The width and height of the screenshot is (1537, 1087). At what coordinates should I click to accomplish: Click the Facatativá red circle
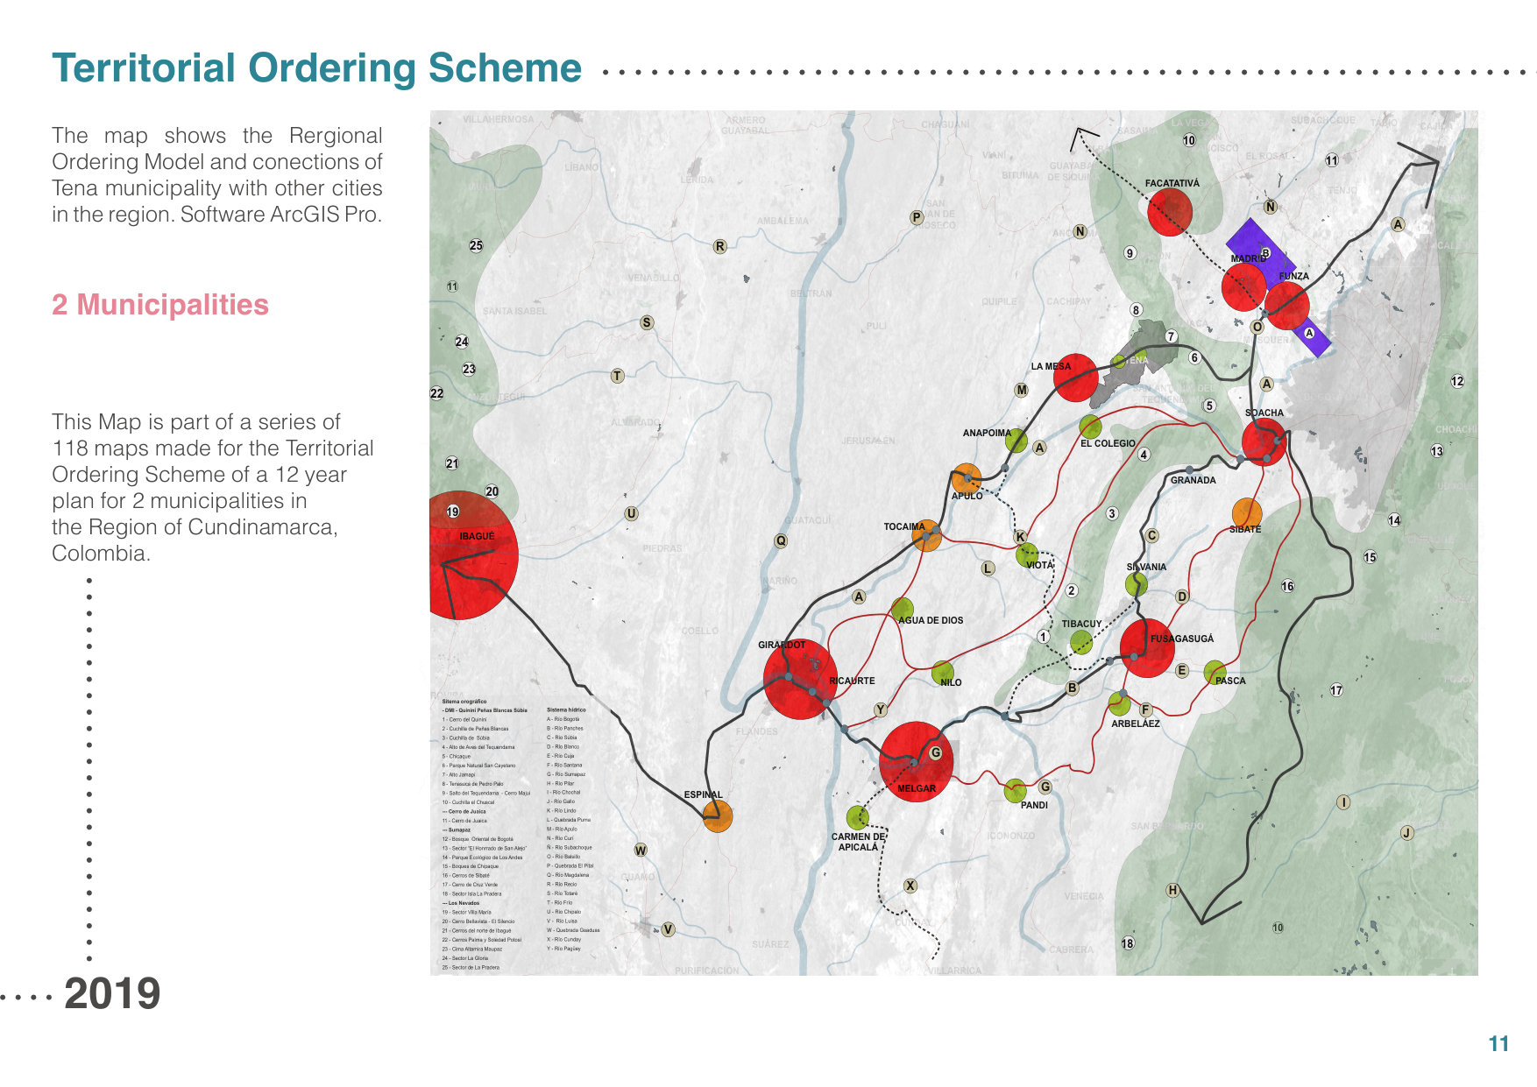(1171, 210)
